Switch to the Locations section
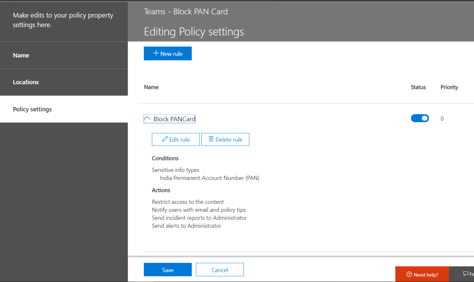Viewport: 474px width, 282px height. [26, 82]
